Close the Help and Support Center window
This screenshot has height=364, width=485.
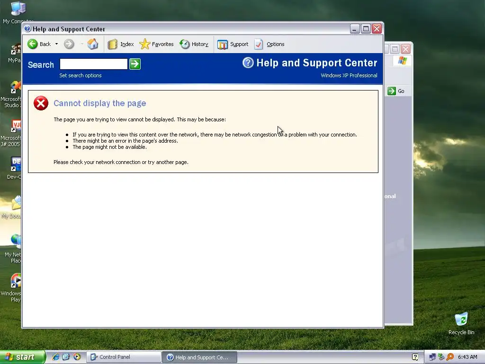coord(377,29)
